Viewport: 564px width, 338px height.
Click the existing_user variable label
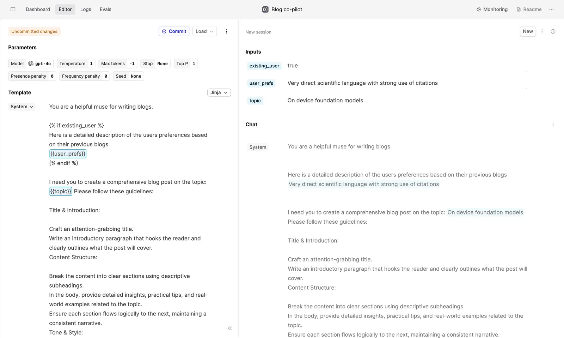click(264, 66)
